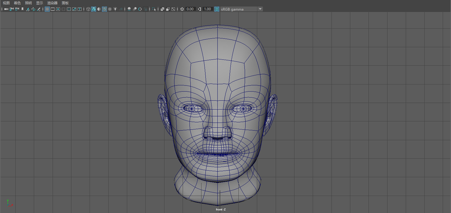
Task: Open the 着色 (Shading) menu
Action: pos(17,3)
